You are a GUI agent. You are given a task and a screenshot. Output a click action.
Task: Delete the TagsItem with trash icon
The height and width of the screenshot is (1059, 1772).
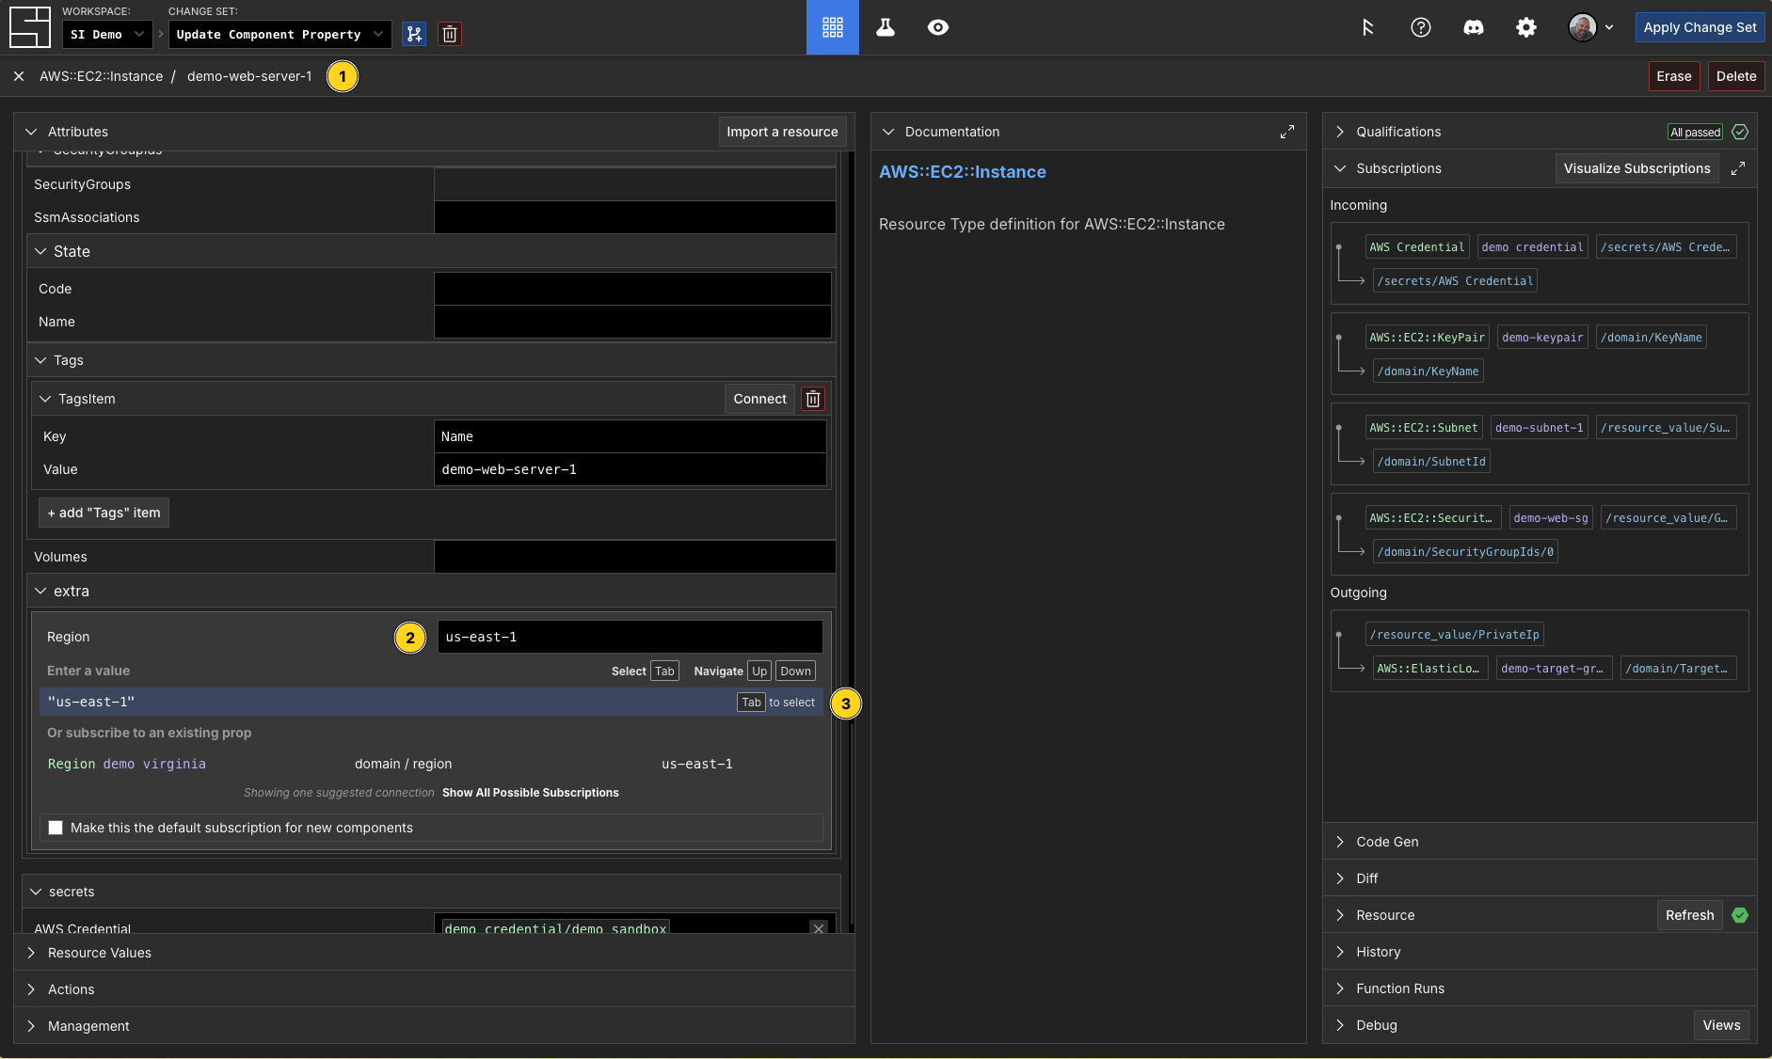coord(813,399)
